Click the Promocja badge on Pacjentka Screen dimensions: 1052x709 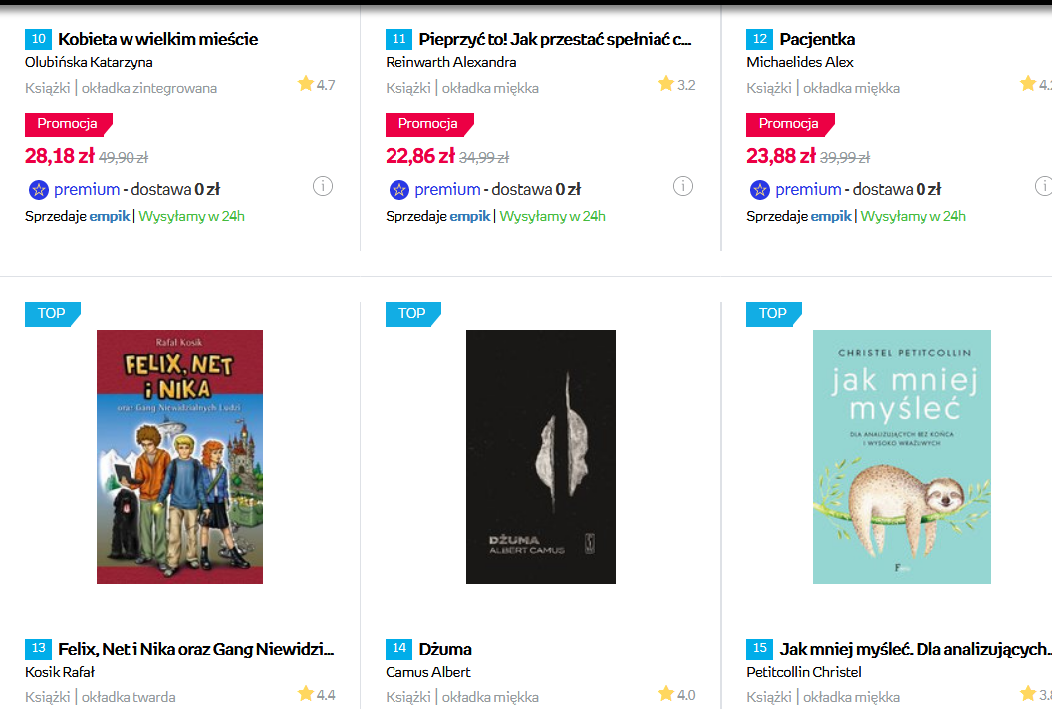[788, 124]
